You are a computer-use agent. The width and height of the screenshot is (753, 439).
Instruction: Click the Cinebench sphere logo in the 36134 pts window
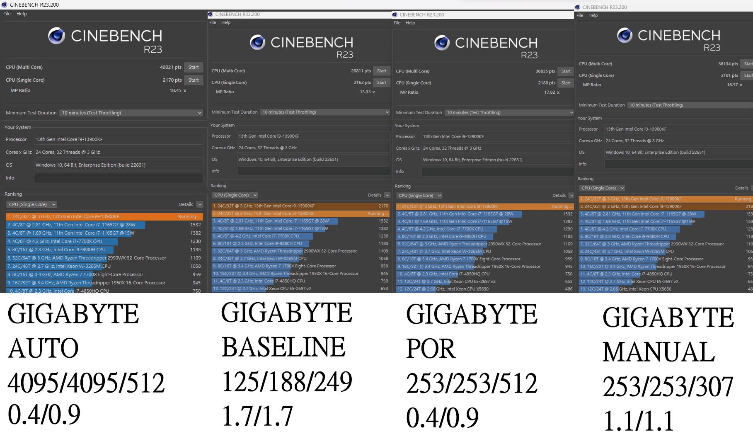coord(625,35)
